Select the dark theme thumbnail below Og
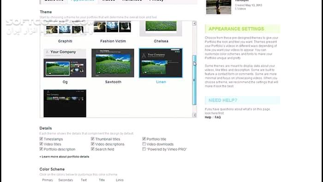Image resolution: width=323 pixels, height=182 pixels. (65, 103)
